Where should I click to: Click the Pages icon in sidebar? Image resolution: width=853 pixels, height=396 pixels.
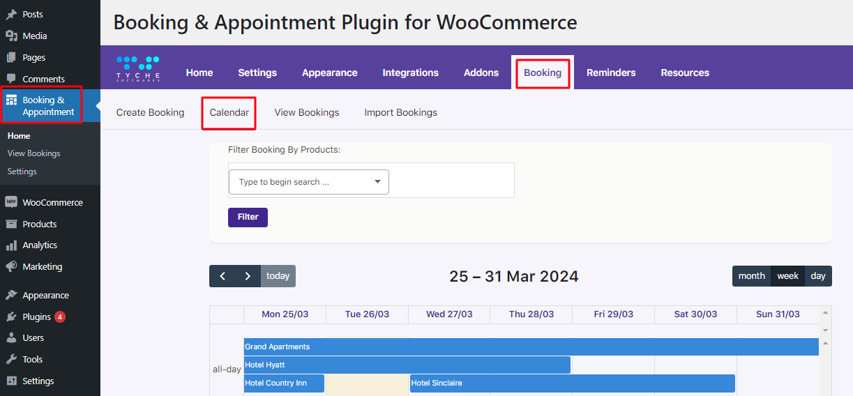tap(11, 57)
